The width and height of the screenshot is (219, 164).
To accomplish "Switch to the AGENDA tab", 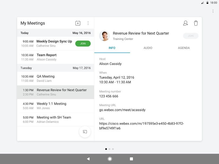I will [184, 48].
